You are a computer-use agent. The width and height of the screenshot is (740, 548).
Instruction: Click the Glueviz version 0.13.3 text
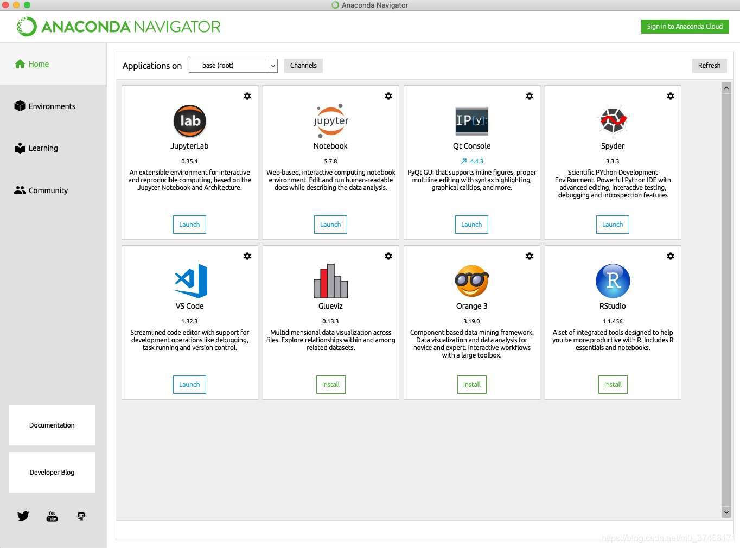tap(330, 321)
